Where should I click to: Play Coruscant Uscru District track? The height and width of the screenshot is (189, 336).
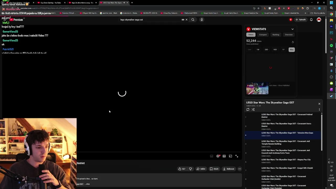point(282,126)
